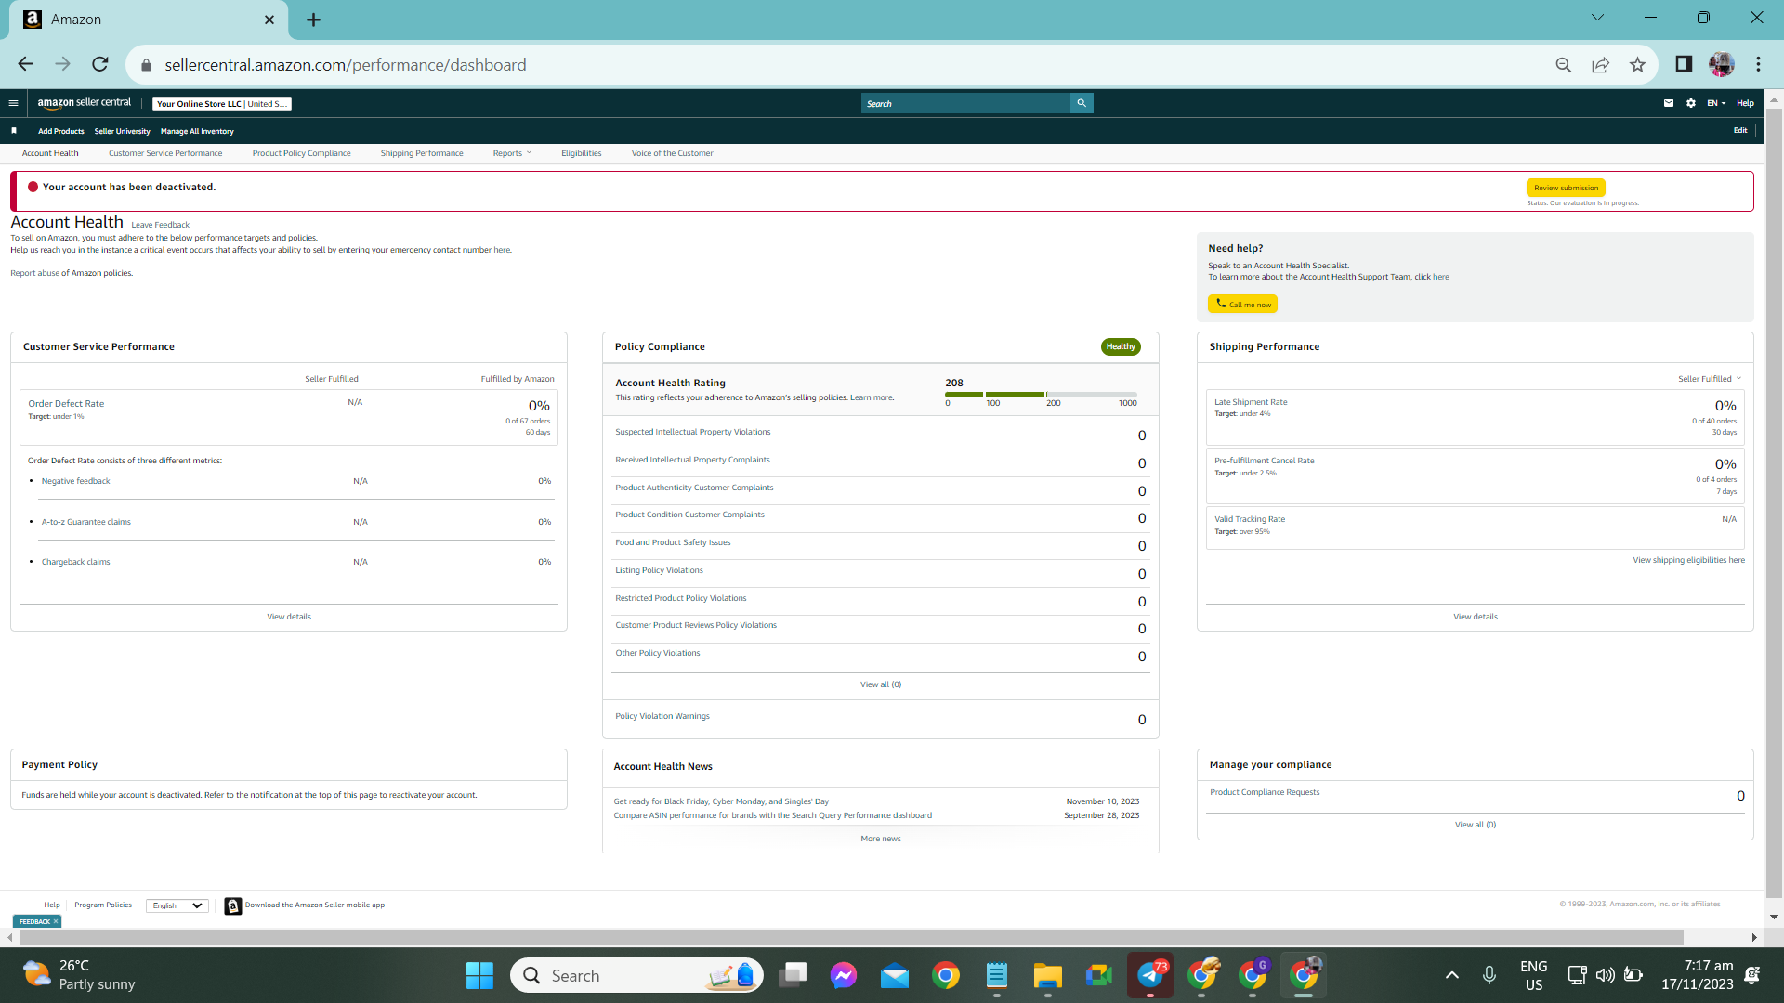The height and width of the screenshot is (1003, 1784).
Task: Open the Order Defect Rate link
Action: point(66,404)
